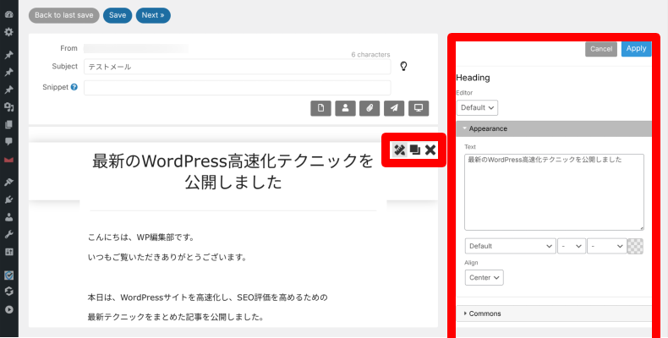Open the WordPress Dashboard icon in sidebar
Image resolution: width=668 pixels, height=338 pixels.
[9, 14]
